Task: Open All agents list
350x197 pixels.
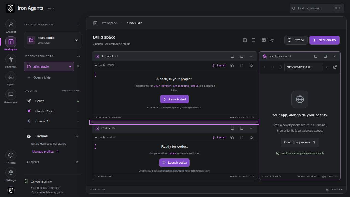Action: [x=53, y=162]
